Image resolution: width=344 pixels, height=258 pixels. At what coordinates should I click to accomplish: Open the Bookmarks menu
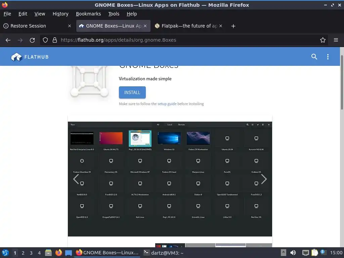pyautogui.click(x=88, y=14)
